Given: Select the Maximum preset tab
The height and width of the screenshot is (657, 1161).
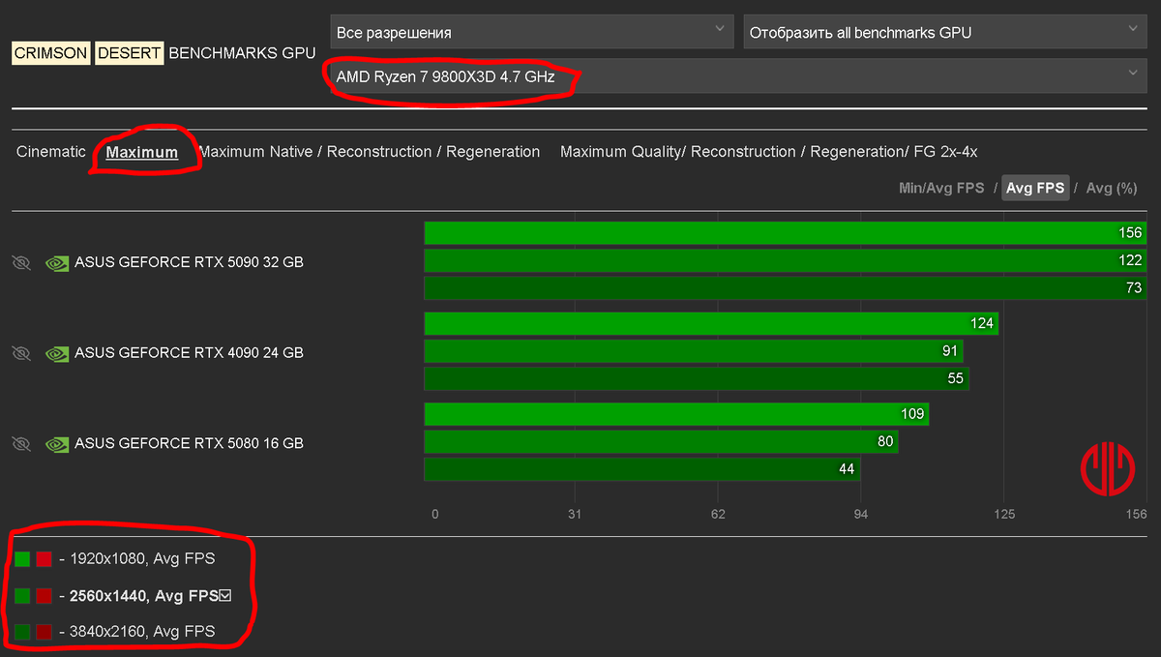Looking at the screenshot, I should click(142, 152).
